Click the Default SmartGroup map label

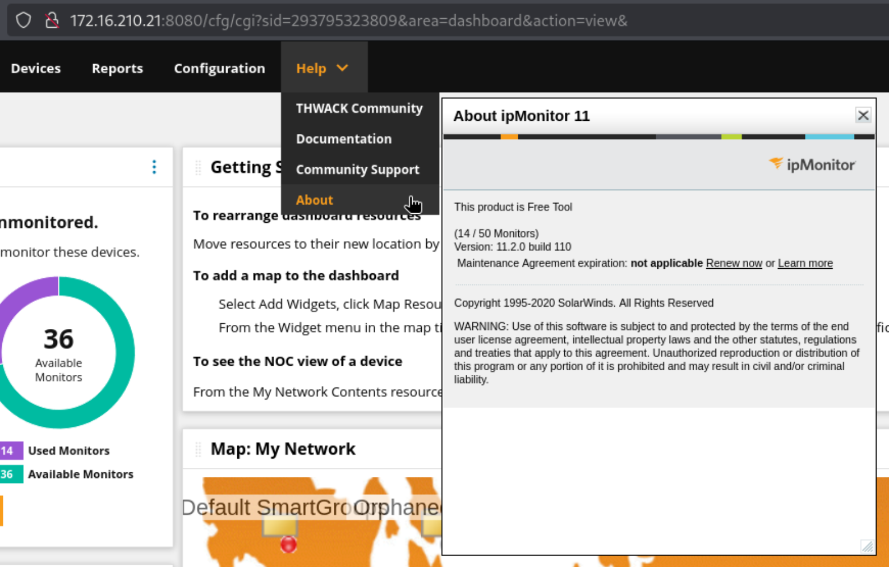coord(266,507)
